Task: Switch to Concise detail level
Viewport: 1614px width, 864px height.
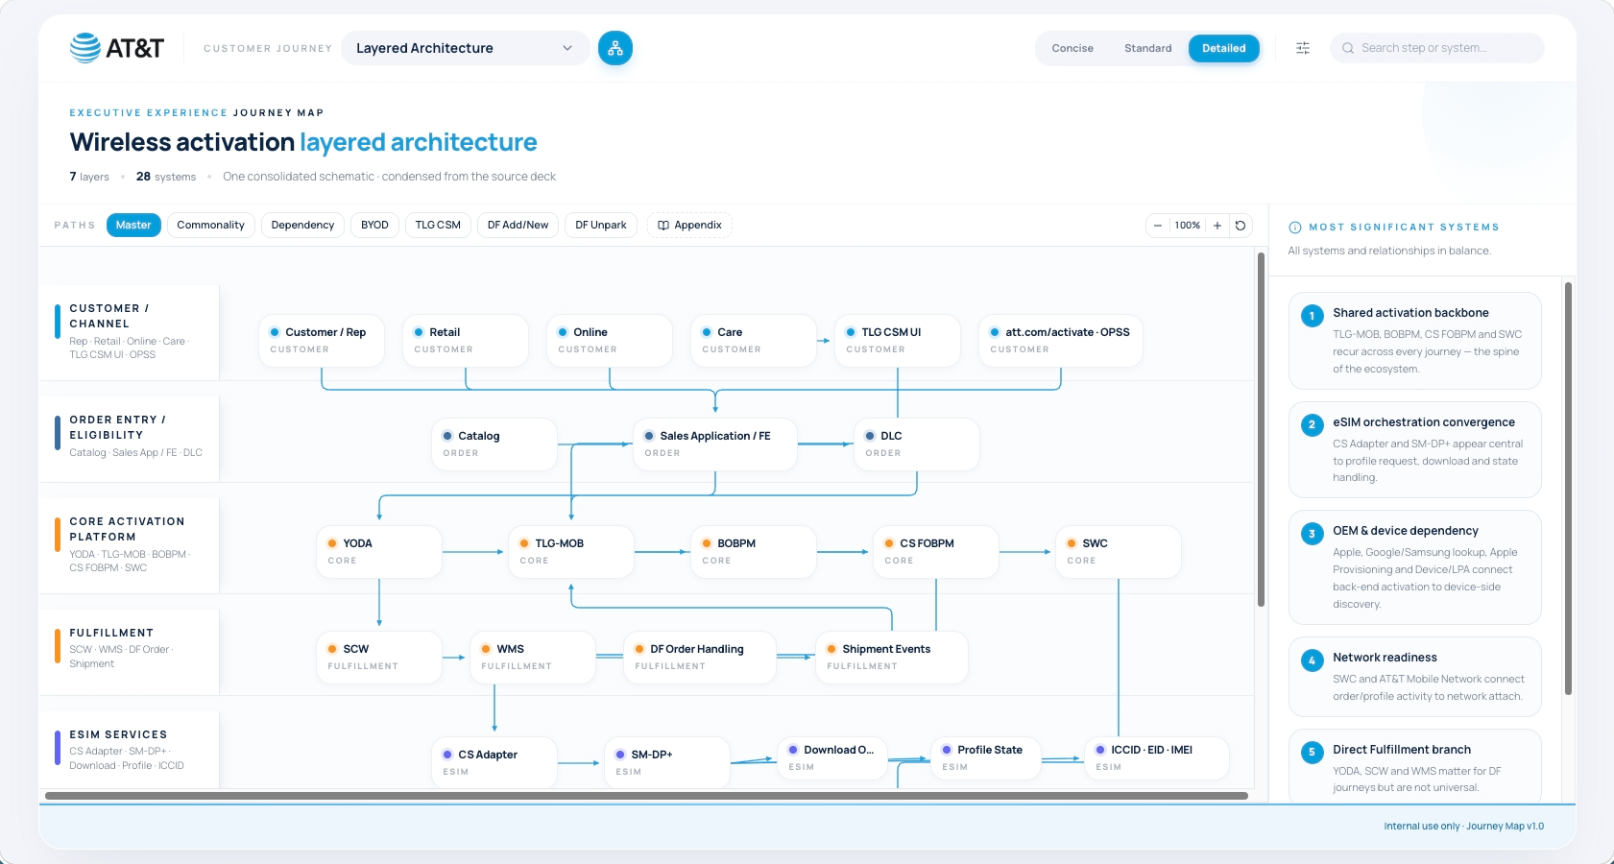Action: point(1072,48)
